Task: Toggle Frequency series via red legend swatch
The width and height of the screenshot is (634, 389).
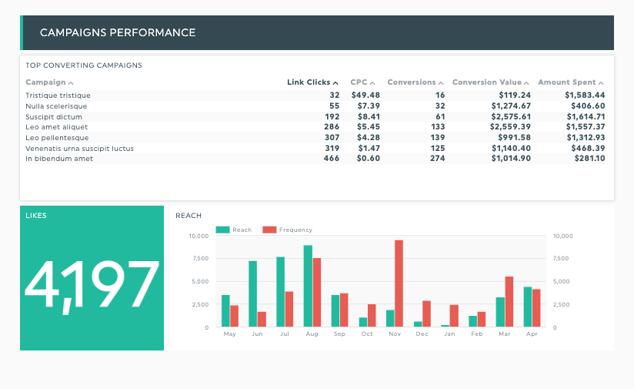Action: (269, 230)
